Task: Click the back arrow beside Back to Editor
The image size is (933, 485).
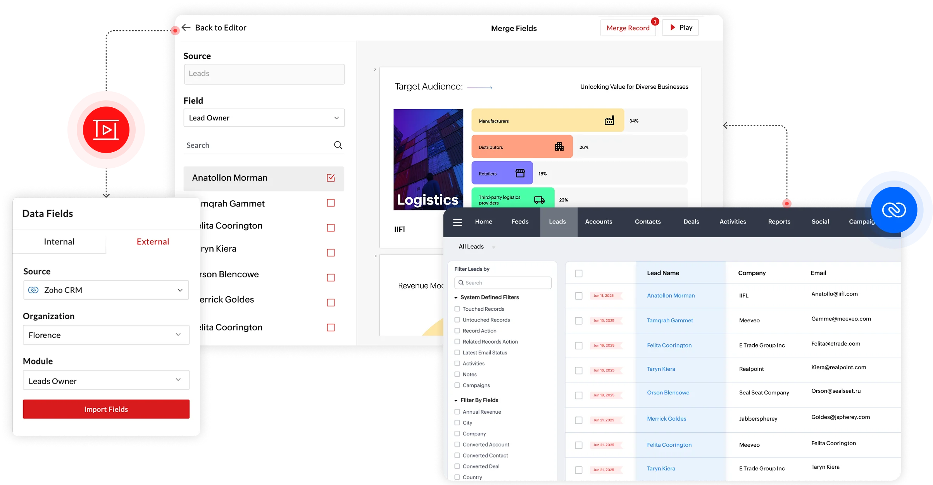Action: point(186,27)
